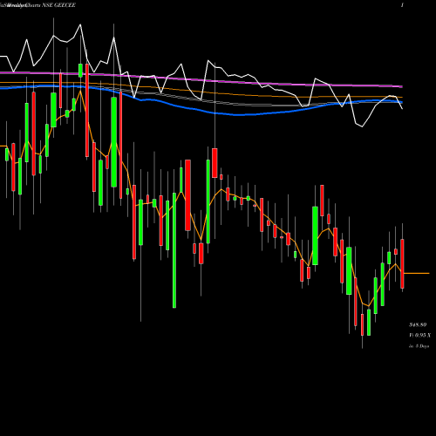This screenshot has width=436, height=436.
Task: Click the 348.89 price value label
Action: tap(418, 324)
